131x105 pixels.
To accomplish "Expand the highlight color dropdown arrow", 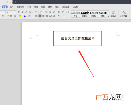I will point(22,16).
